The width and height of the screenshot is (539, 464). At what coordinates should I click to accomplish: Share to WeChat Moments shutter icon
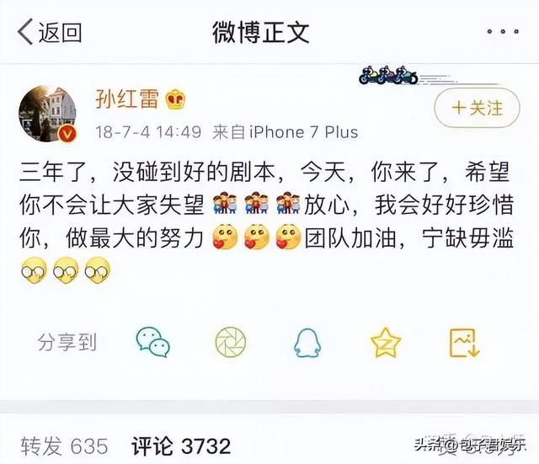(x=231, y=342)
